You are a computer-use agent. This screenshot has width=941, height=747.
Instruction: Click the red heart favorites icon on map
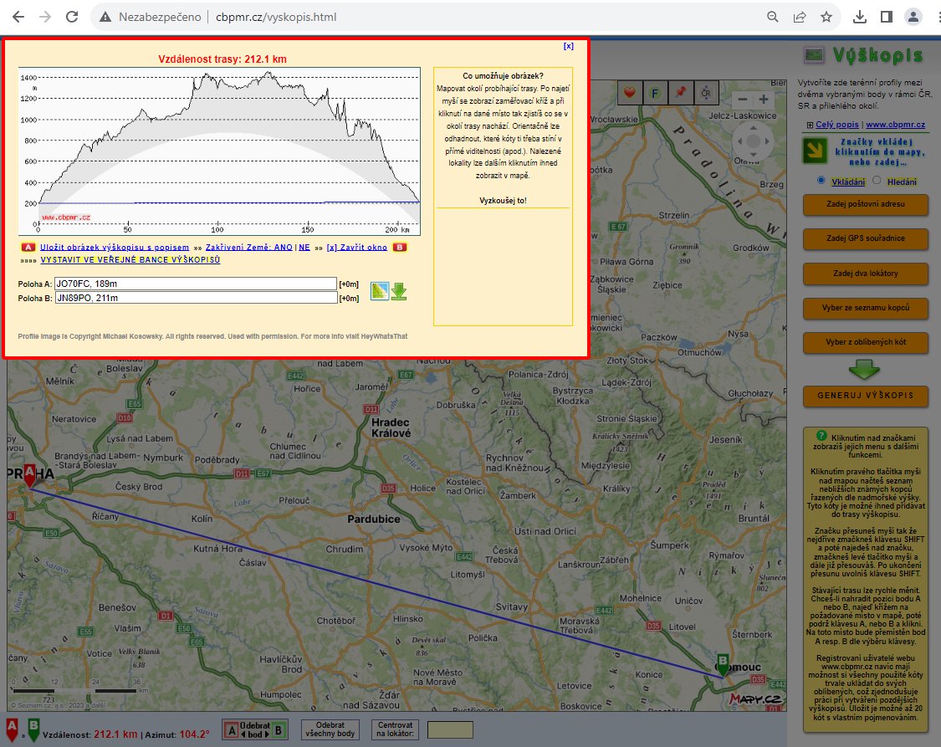click(x=631, y=93)
